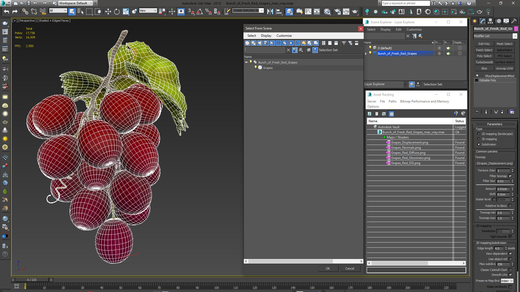Collapse the Bunch_of_Fresh_Red_Grapes tree node

click(246, 62)
